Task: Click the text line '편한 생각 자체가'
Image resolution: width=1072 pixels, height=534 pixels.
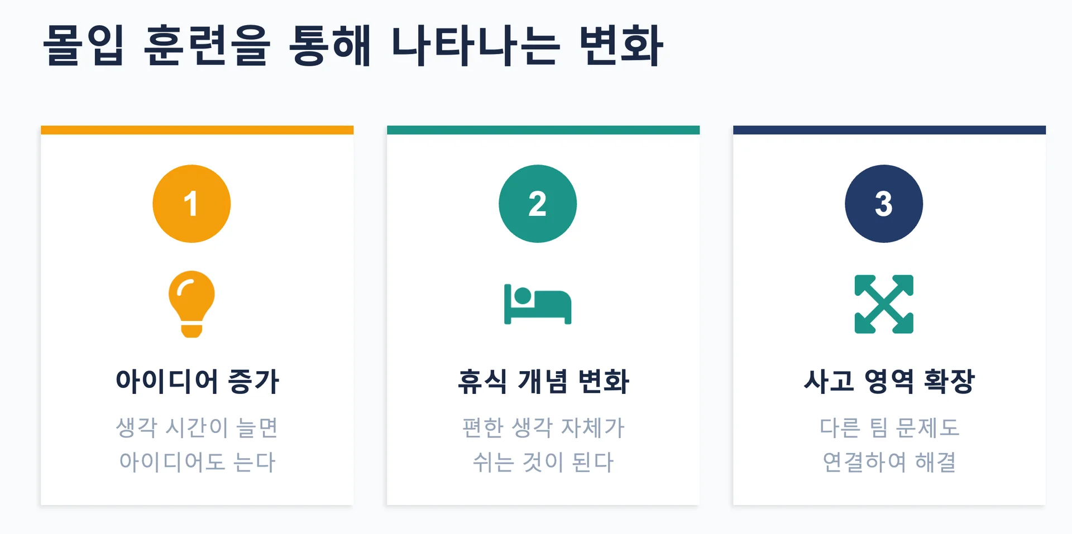Action: coord(543,428)
